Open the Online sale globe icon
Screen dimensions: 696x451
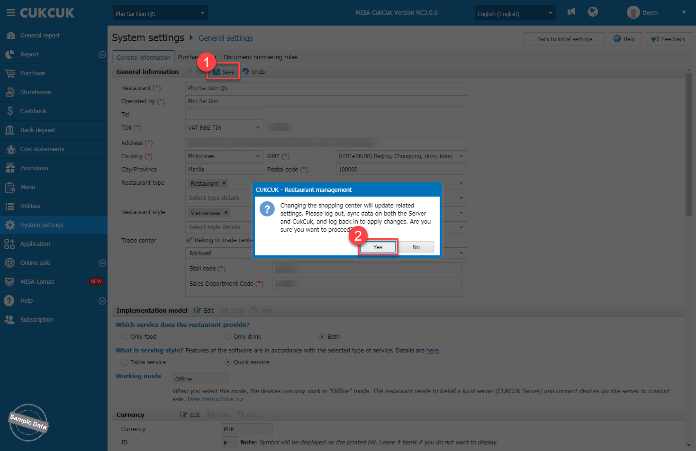[x=10, y=263]
